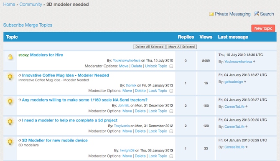Image resolution: width=280 pixels, height=161 pixels.
Task: Lock the Innovative Coffee Mug topic
Action: coord(158,91)
